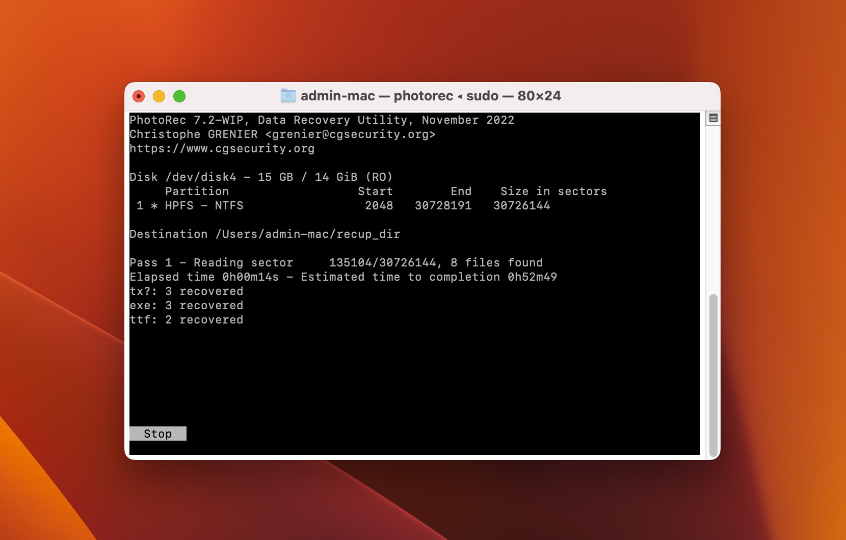Click the https://www.cgsecurity.org URL text
The width and height of the screenshot is (846, 540).
click(x=222, y=149)
